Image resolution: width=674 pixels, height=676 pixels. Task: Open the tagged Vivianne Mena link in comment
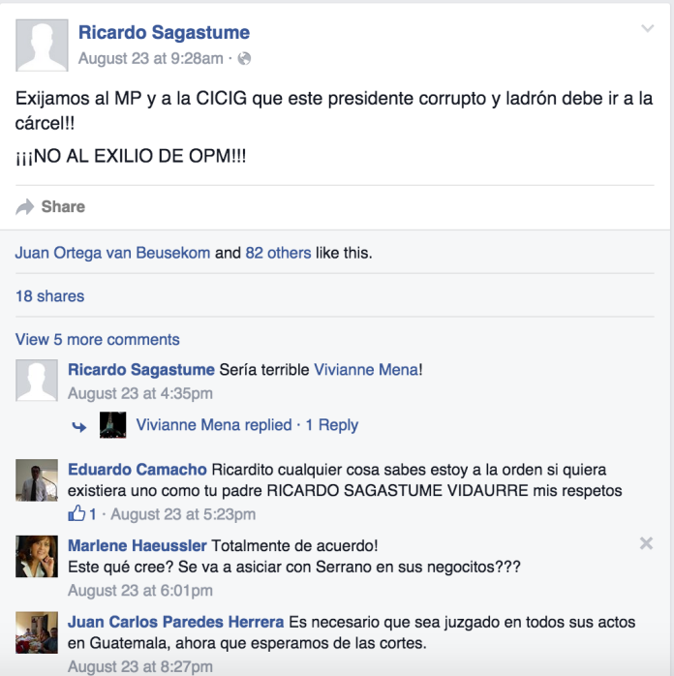click(x=366, y=370)
